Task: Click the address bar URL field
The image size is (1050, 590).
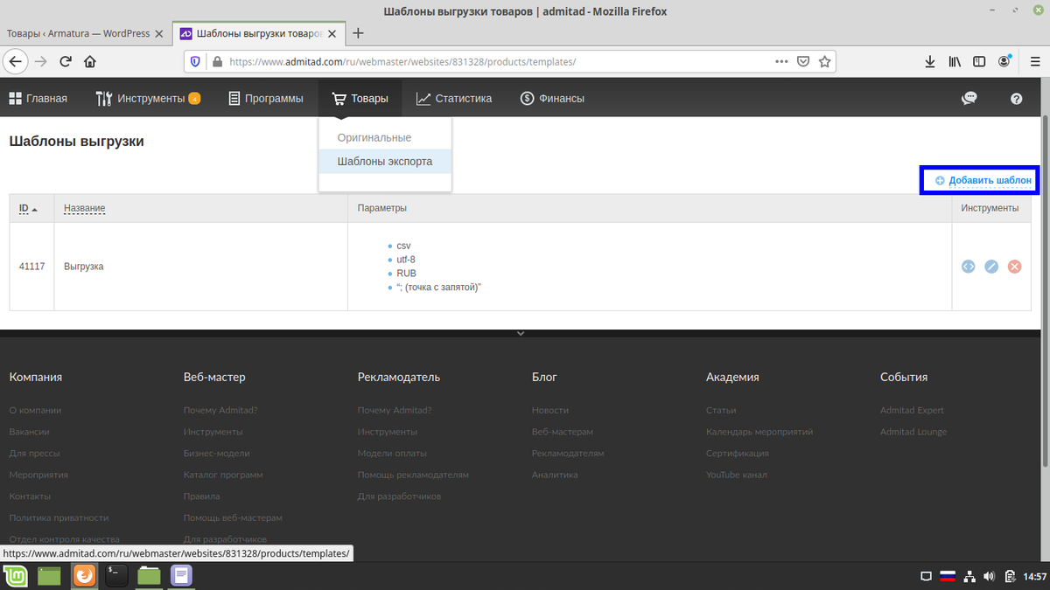Action: point(499,62)
